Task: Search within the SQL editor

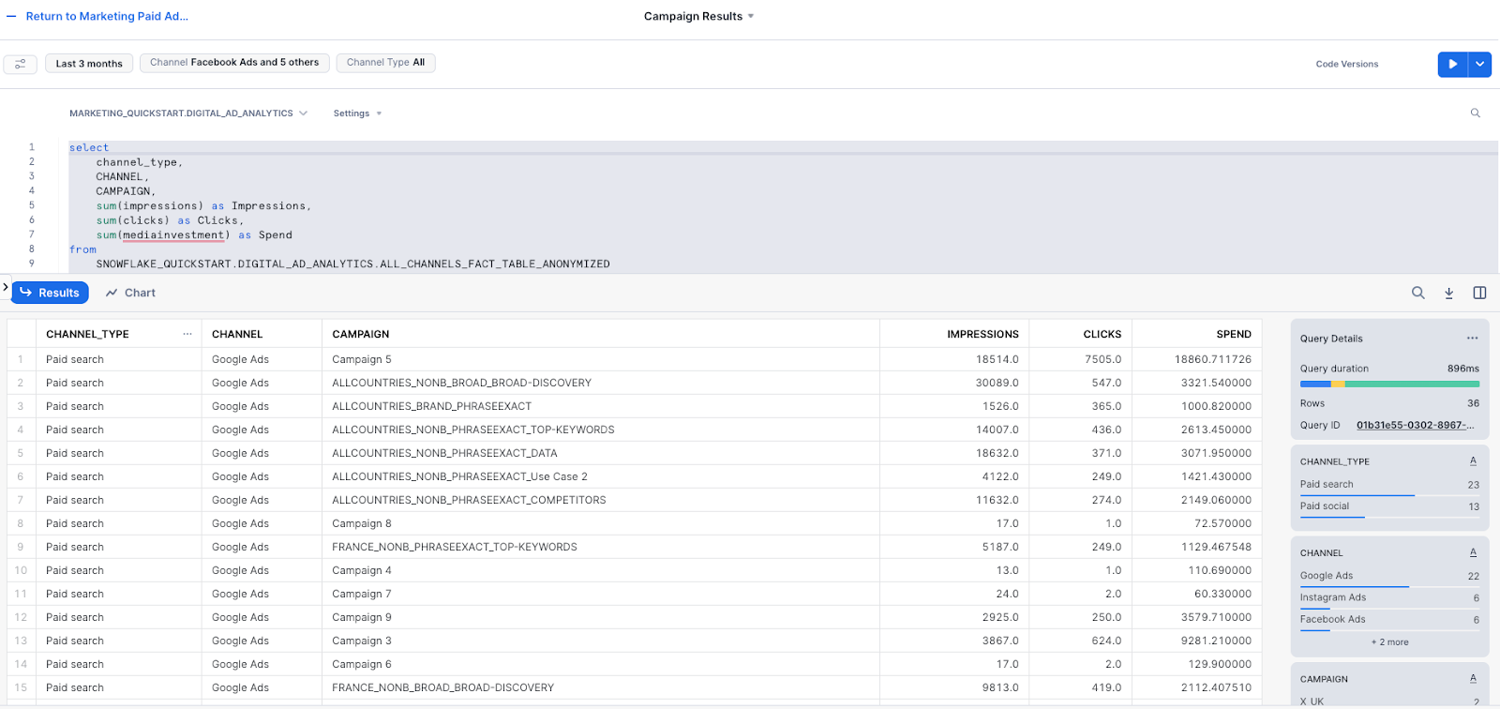Action: 1475,113
